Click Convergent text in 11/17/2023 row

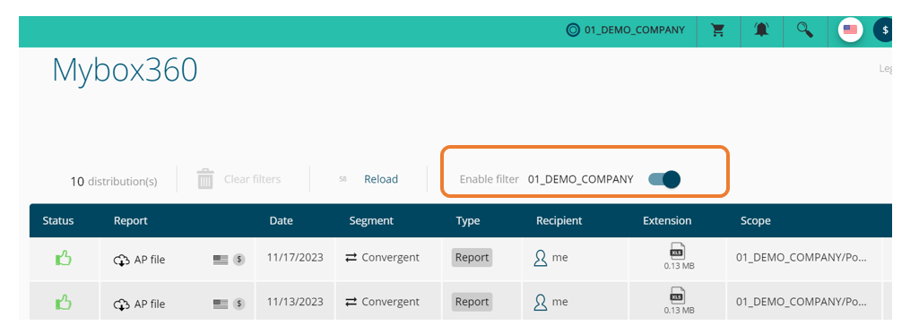pos(390,257)
